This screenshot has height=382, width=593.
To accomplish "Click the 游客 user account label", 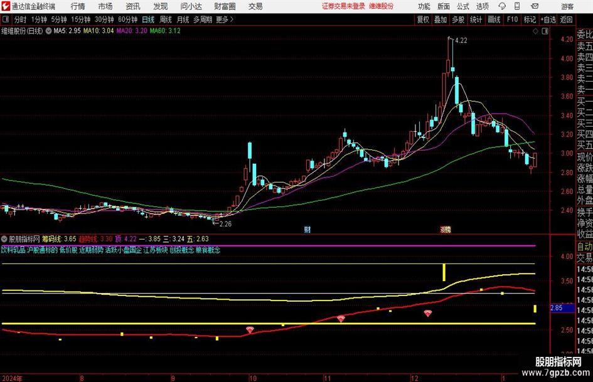I will click(567, 6).
